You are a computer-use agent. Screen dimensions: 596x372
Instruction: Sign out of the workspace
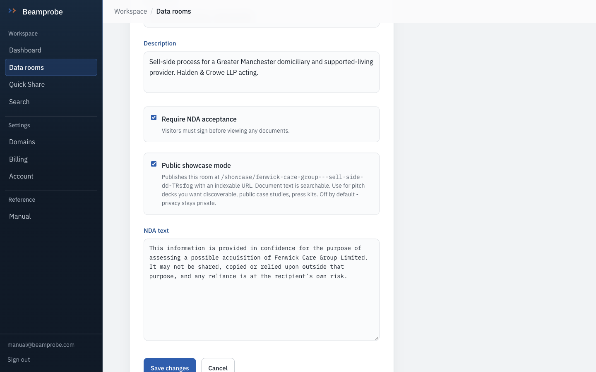[19, 360]
